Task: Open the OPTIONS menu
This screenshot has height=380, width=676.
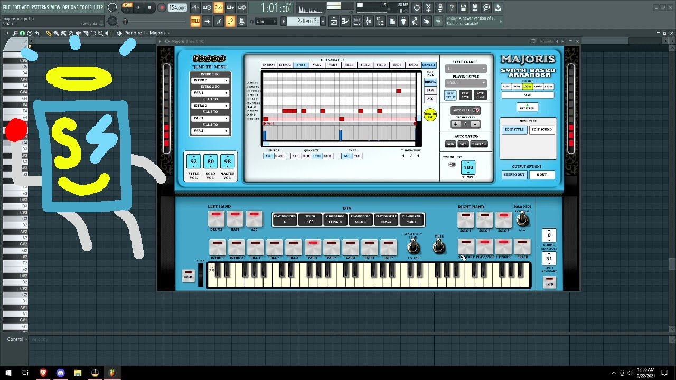Action: point(70,7)
